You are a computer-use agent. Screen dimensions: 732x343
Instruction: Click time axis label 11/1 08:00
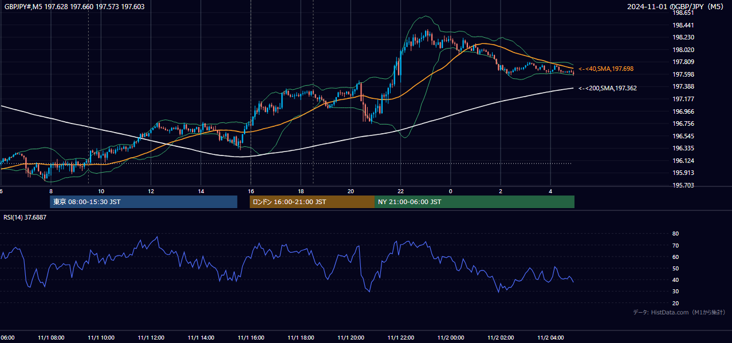50,338
